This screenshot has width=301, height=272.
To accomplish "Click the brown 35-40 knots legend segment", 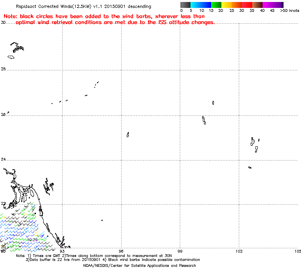I will 257,5.
